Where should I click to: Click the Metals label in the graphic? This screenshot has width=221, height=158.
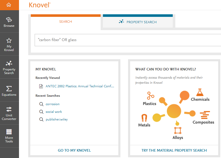pyautogui.click(x=144, y=125)
